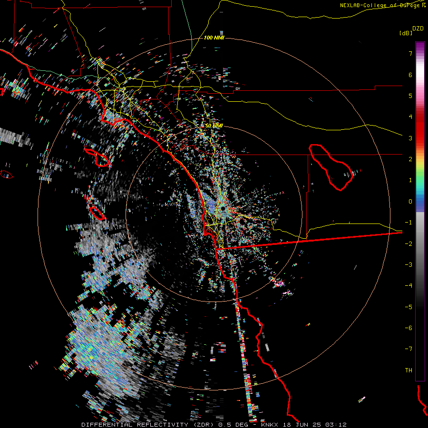The image size is (428, 428).
Task: Click the [dB] units label
Action: [x=406, y=33]
